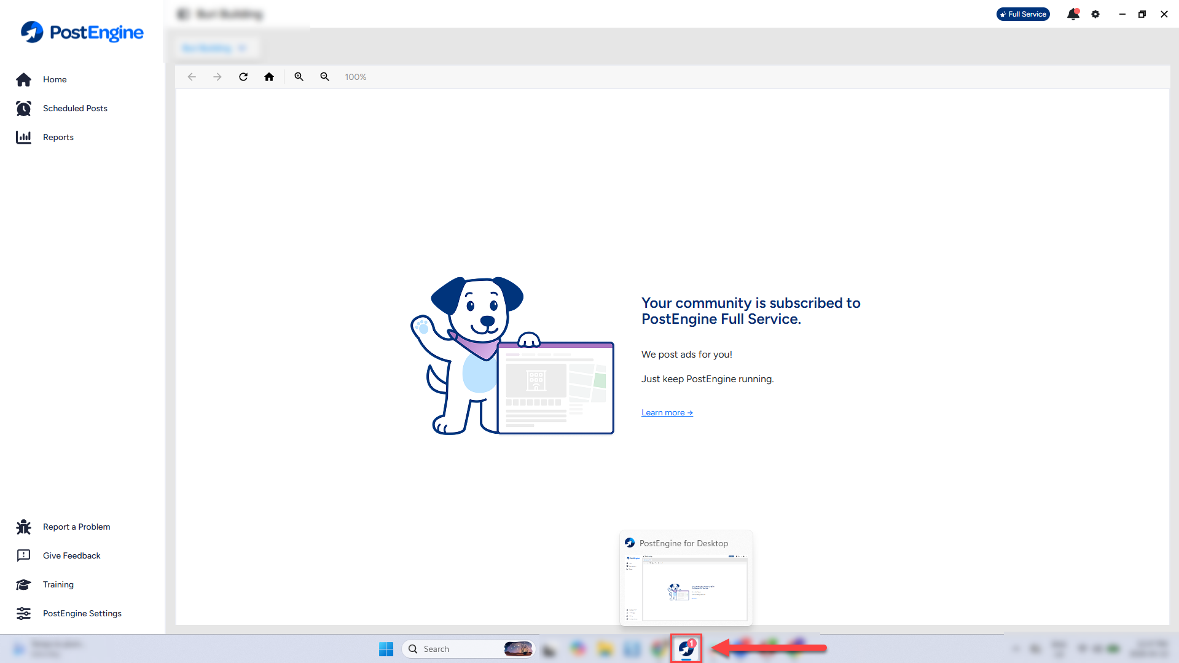The image size is (1179, 663).
Task: Click the PostEngine for Desktop preview thumbnail
Action: [x=686, y=588]
